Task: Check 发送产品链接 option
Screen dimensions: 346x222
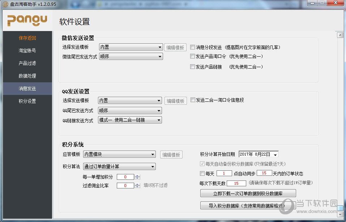Action: click(x=192, y=66)
